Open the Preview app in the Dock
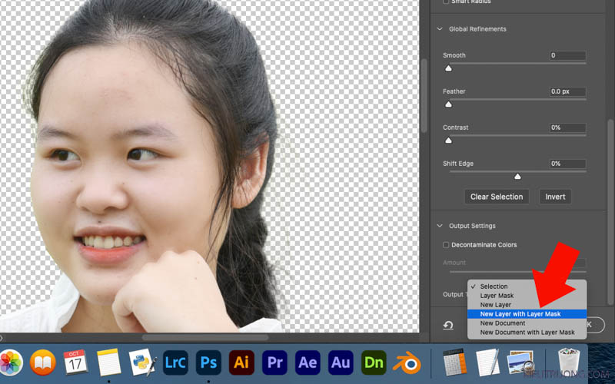 (520, 362)
